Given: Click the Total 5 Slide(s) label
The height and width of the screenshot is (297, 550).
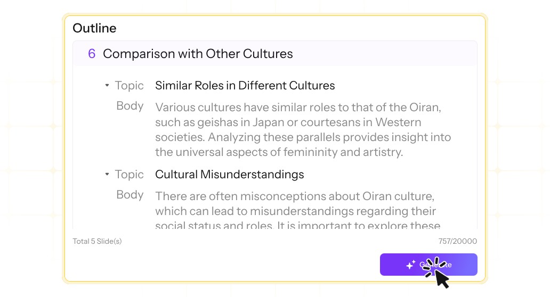Looking at the screenshot, I should (x=97, y=241).
